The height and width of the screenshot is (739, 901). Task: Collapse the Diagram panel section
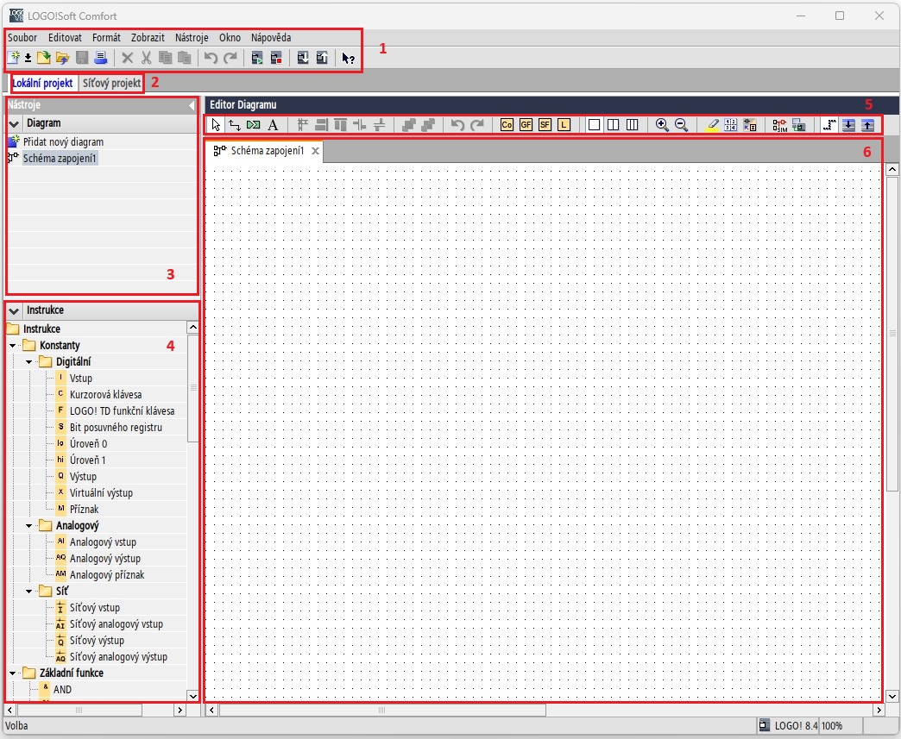pyautogui.click(x=14, y=124)
